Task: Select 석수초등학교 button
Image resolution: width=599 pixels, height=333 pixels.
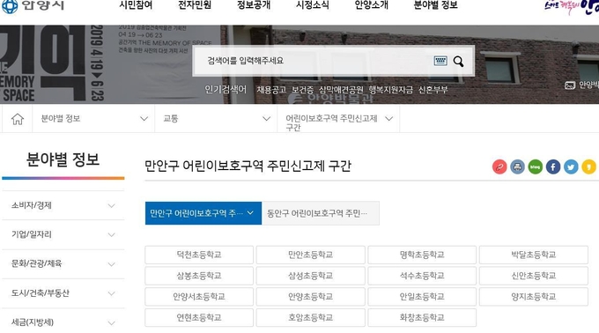Action: (x=422, y=276)
